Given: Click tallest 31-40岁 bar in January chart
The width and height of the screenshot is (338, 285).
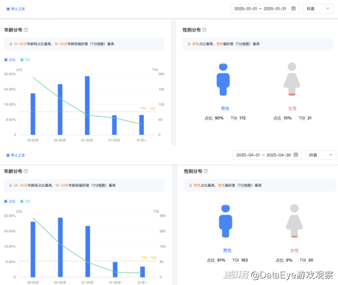Looking at the screenshot, I should click(87, 106).
